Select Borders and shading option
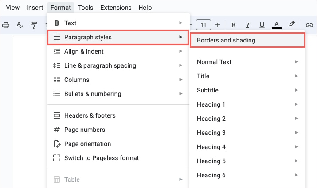Image resolution: width=317 pixels, height=188 pixels. (247, 40)
